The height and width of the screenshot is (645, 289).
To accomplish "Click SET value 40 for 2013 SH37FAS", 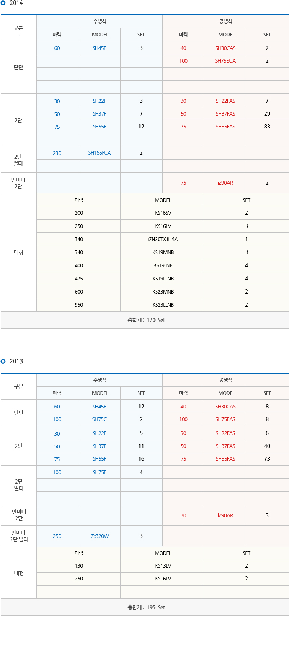I will (267, 446).
